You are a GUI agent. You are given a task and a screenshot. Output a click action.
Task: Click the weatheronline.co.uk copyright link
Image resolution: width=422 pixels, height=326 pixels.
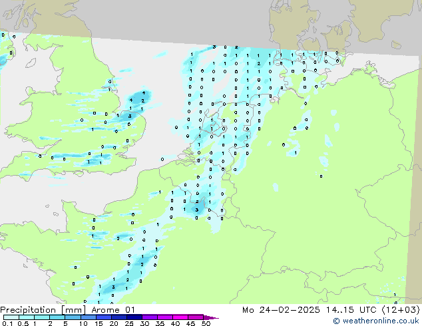coord(375,321)
